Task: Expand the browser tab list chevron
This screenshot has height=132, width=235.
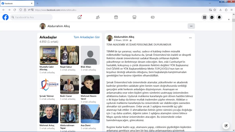Action: (210, 3)
